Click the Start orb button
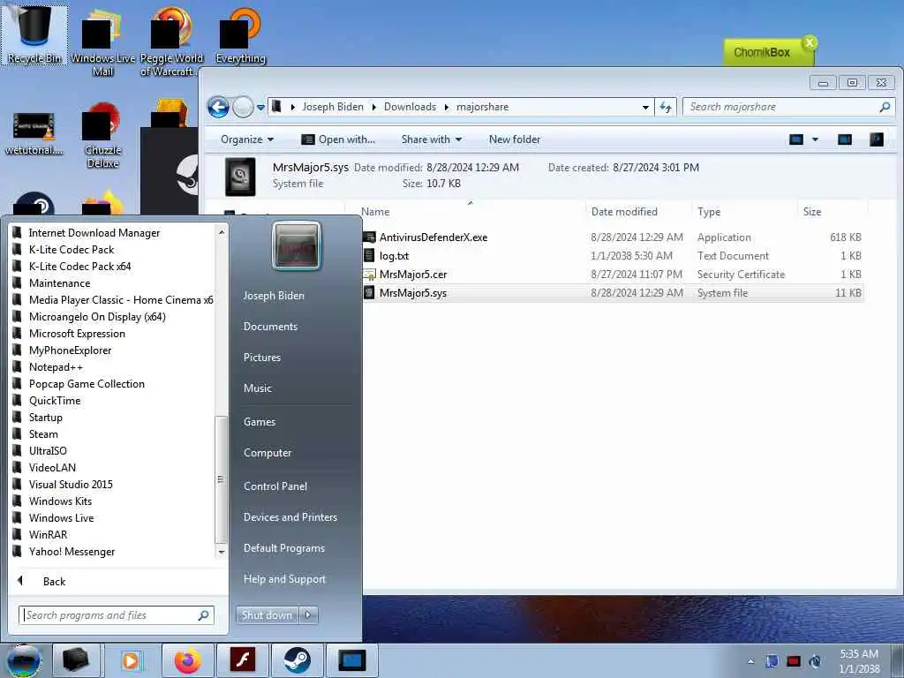Image resolution: width=904 pixels, height=678 pixels. click(23, 660)
